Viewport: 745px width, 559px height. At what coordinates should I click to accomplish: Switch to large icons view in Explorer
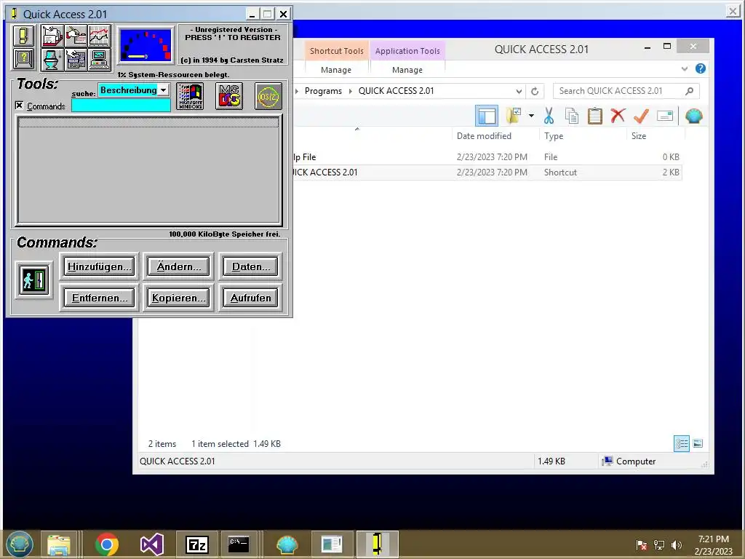[x=698, y=443]
